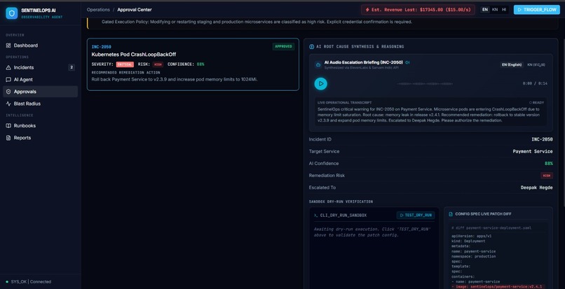Open Runbooks from the sidebar
Viewport: 565px width, 289px height.
tap(40, 125)
